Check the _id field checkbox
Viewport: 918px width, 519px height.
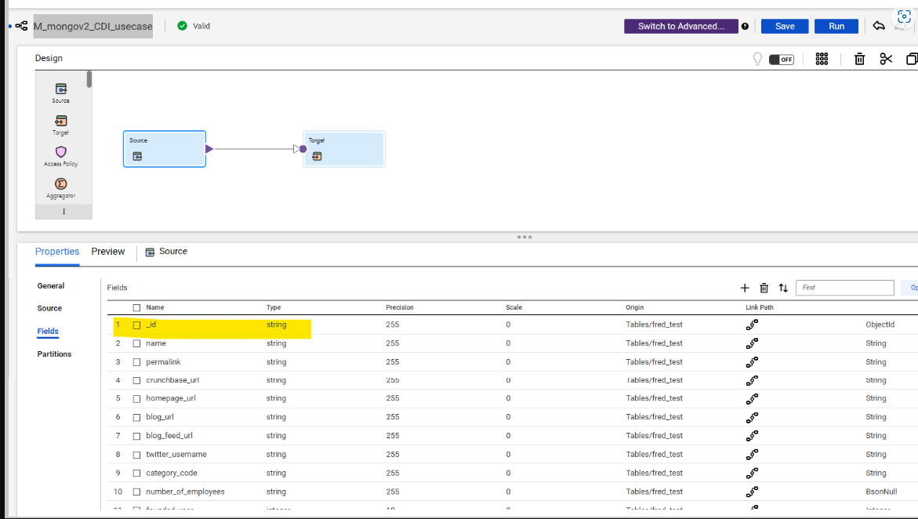tap(136, 325)
